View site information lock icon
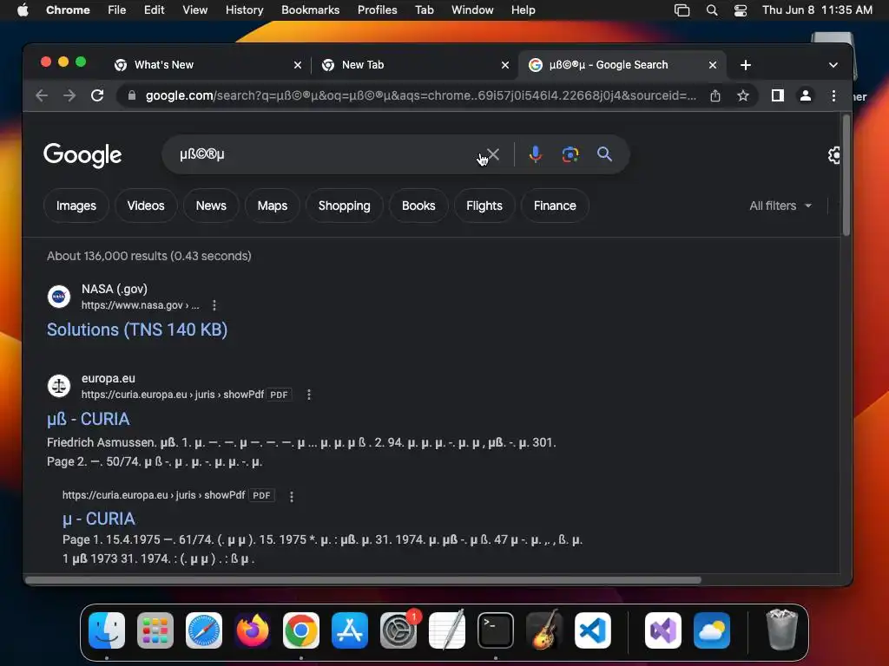Image resolution: width=889 pixels, height=666 pixels. pyautogui.click(x=132, y=95)
